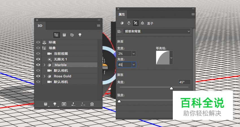Click the Properties panel scrollbar

click(x=194, y=60)
